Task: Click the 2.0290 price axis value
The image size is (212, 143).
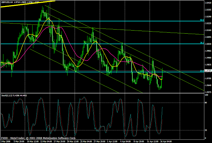Action: 208,17
